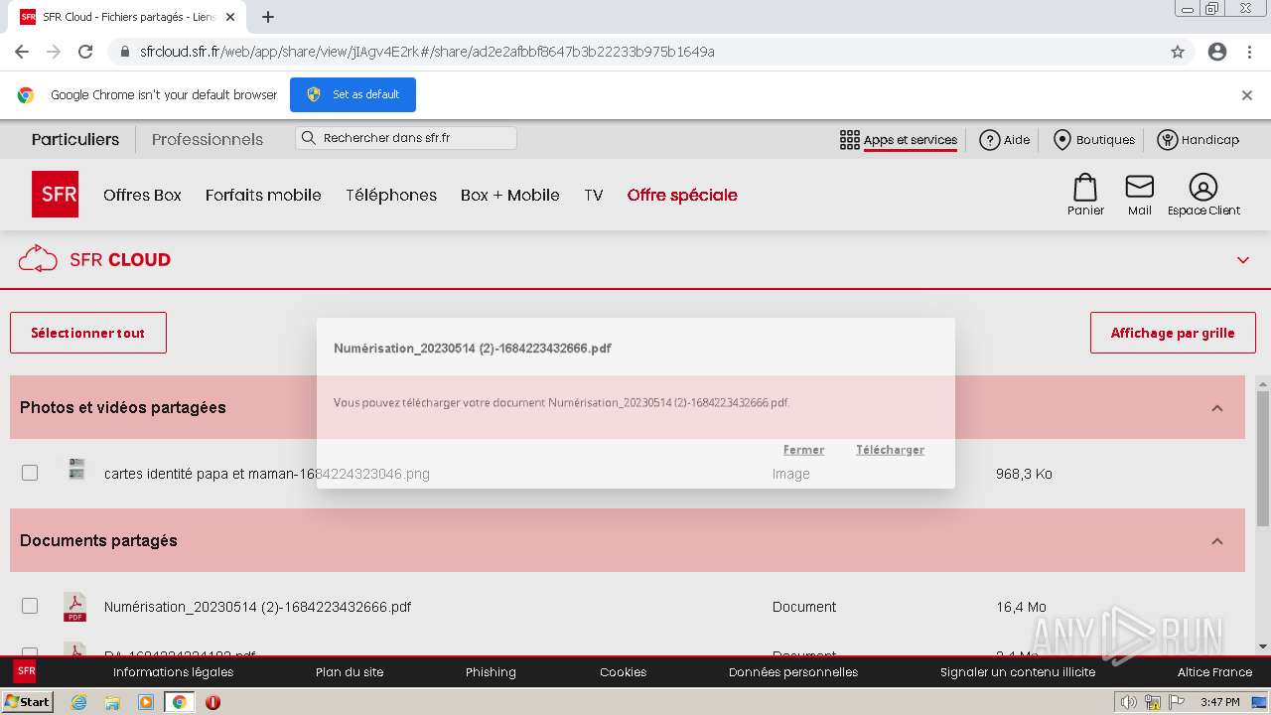Click the 968,3 Ko size of the image file
The width and height of the screenshot is (1271, 715).
click(1024, 474)
